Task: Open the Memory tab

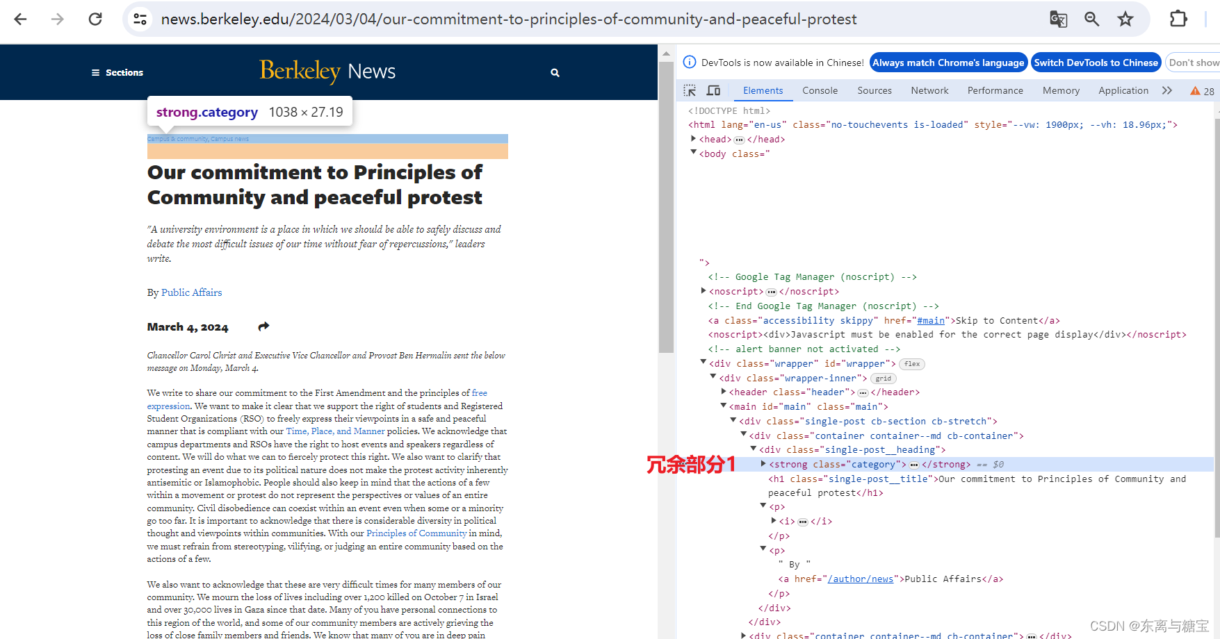Action: [1061, 90]
